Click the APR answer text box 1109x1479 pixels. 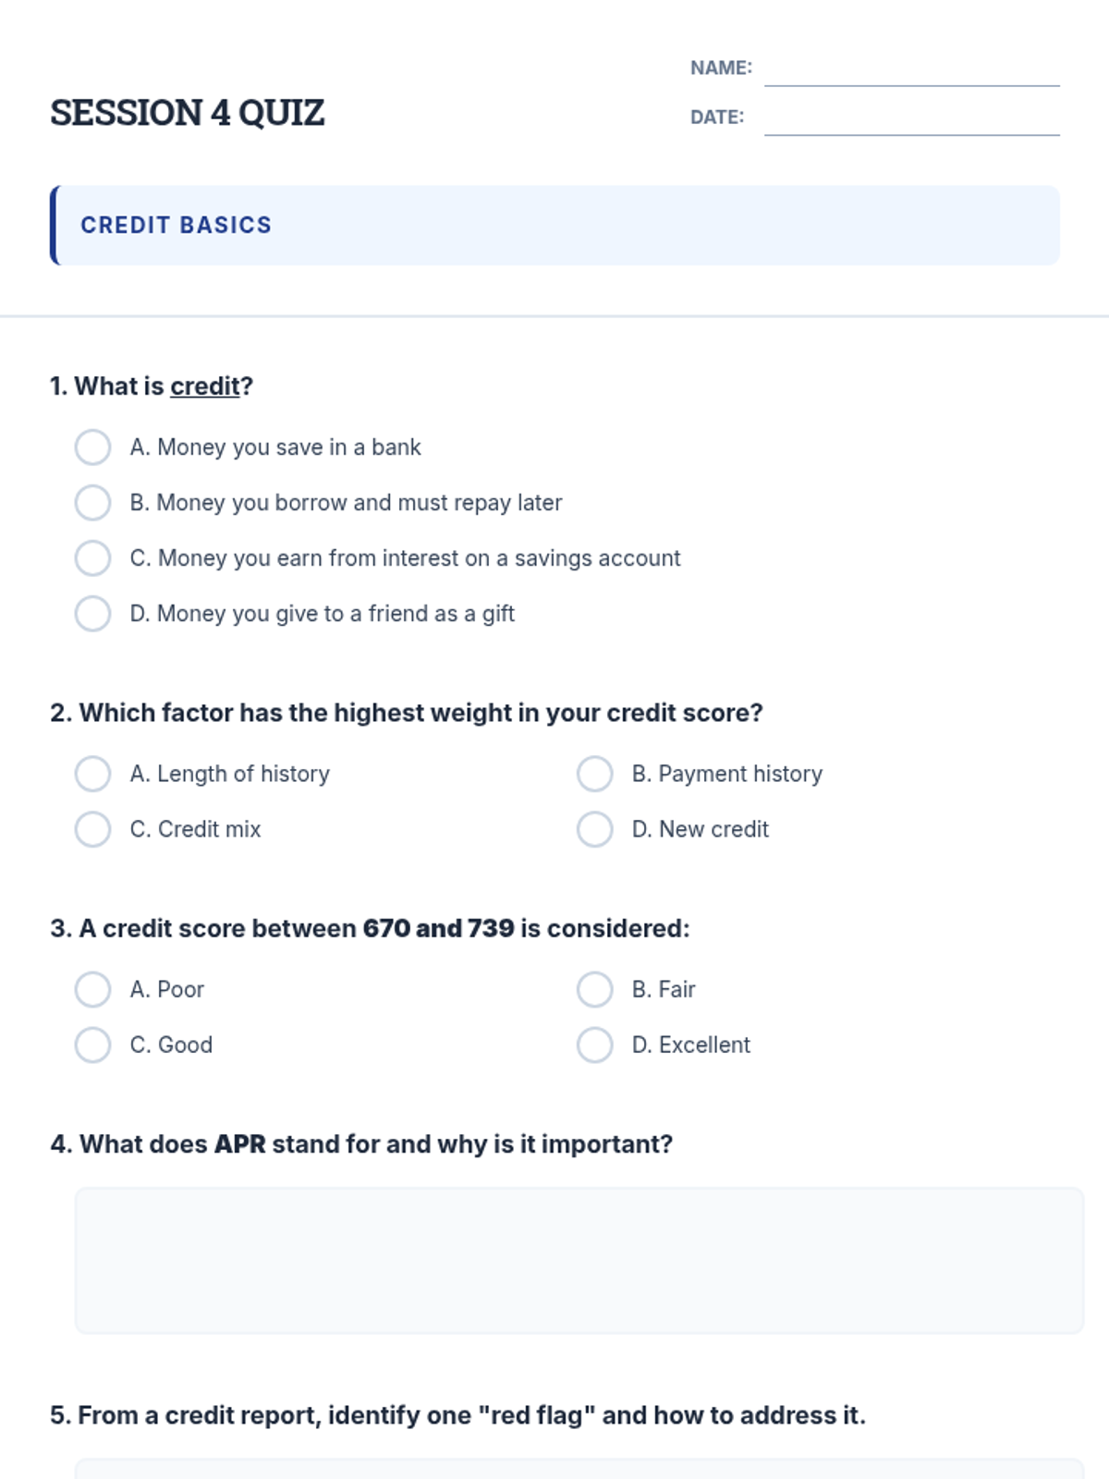[579, 1260]
